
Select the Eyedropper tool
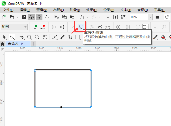coord(155,37)
